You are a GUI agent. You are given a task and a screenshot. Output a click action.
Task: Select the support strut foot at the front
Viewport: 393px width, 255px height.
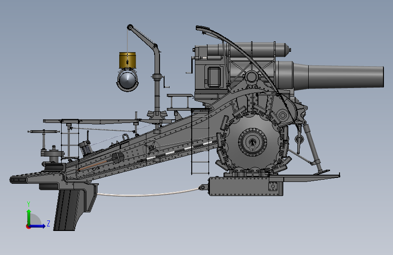[321, 172]
